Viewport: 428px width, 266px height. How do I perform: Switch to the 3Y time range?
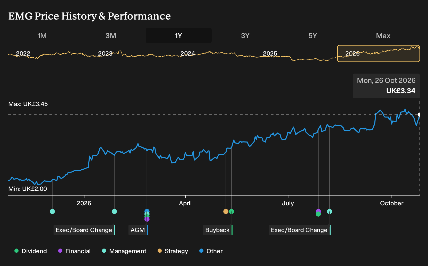tap(245, 36)
